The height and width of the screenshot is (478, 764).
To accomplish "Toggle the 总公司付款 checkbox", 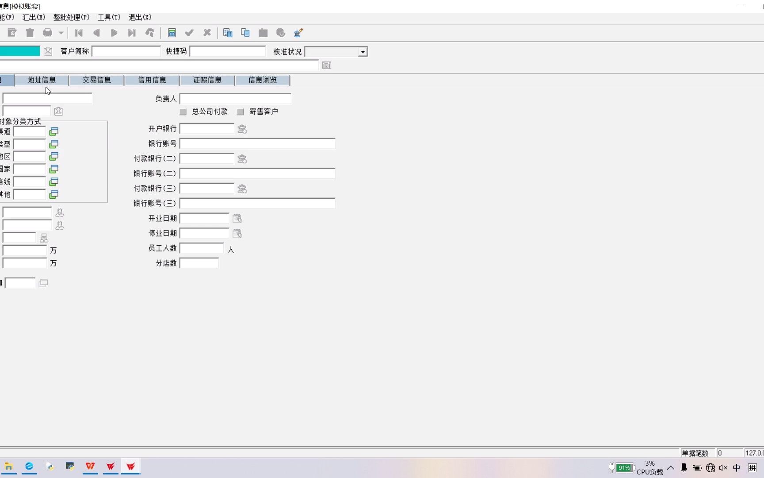I will 183,112.
